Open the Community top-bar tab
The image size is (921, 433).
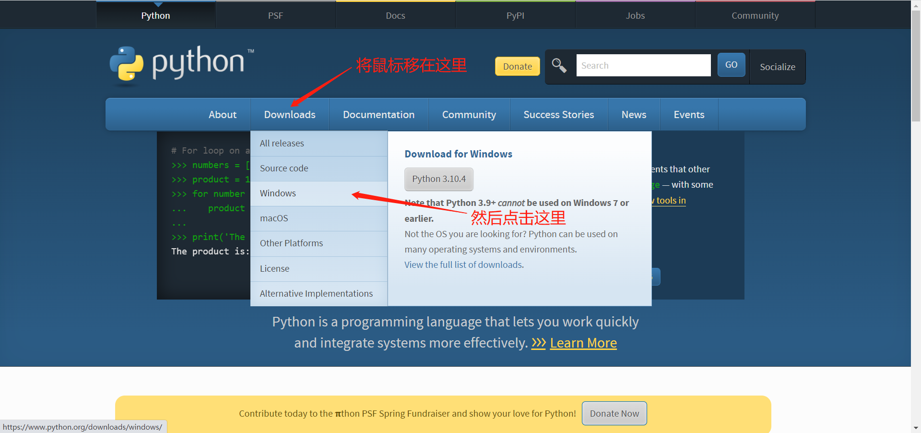tap(756, 15)
